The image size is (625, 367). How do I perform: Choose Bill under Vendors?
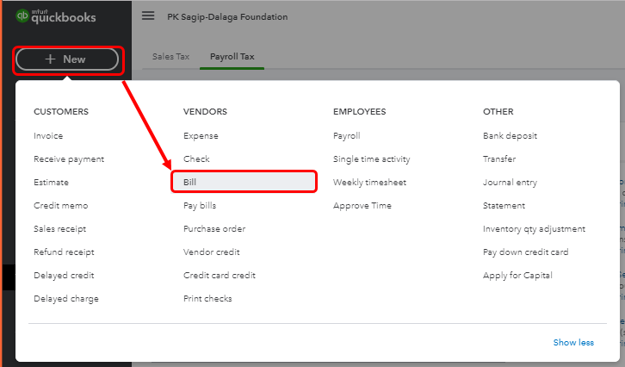190,183
